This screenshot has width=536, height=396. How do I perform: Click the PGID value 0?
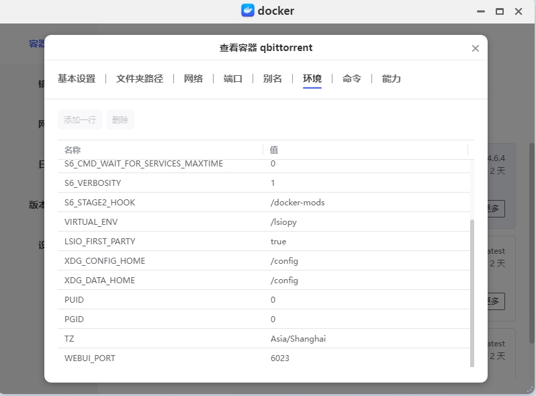pos(273,319)
